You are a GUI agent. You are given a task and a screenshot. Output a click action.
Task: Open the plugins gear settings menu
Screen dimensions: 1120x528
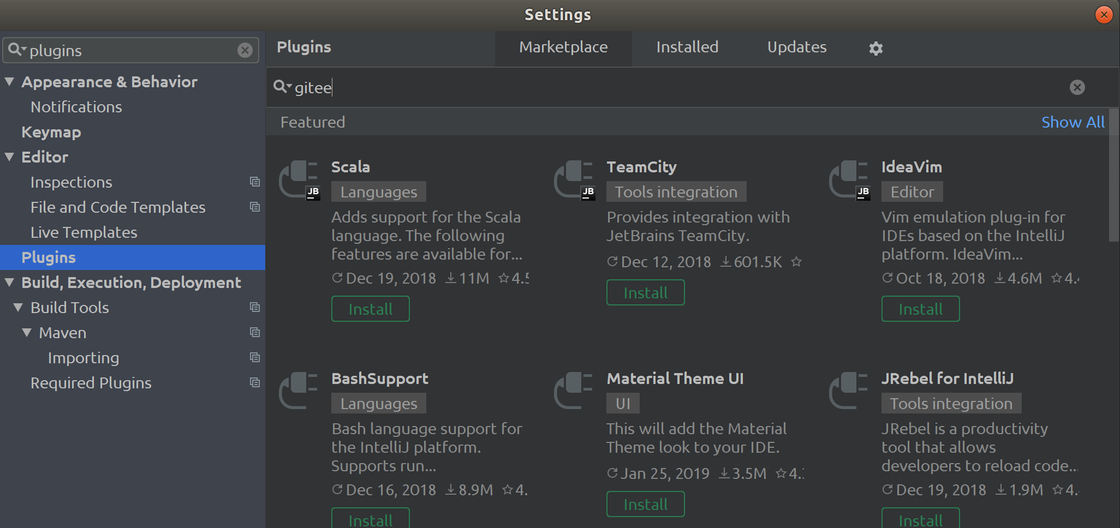(x=875, y=48)
